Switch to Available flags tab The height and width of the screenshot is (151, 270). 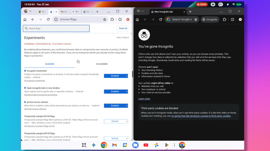tap(49, 64)
